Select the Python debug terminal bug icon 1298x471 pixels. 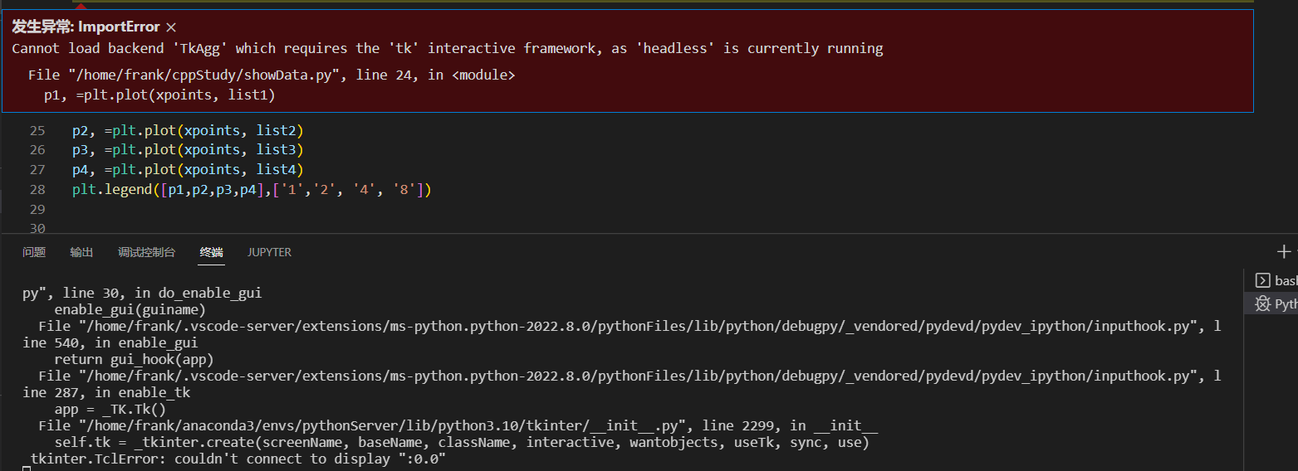[x=1262, y=304]
